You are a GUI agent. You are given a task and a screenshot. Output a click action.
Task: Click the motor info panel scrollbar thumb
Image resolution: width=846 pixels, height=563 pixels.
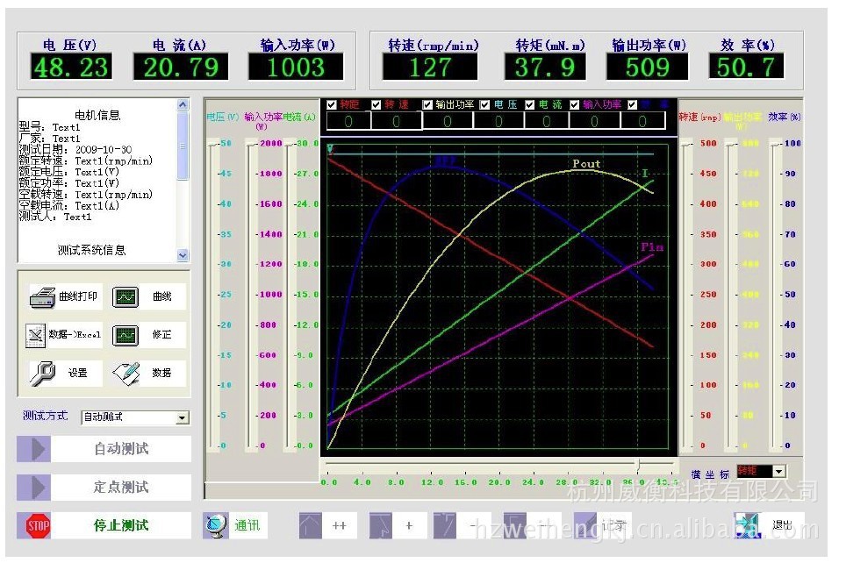coord(183,146)
